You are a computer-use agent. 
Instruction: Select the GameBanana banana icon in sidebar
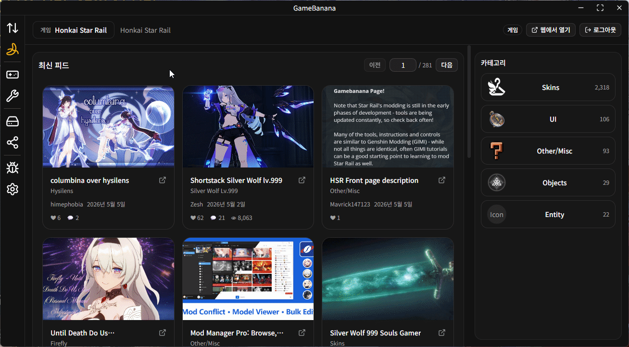(x=13, y=50)
